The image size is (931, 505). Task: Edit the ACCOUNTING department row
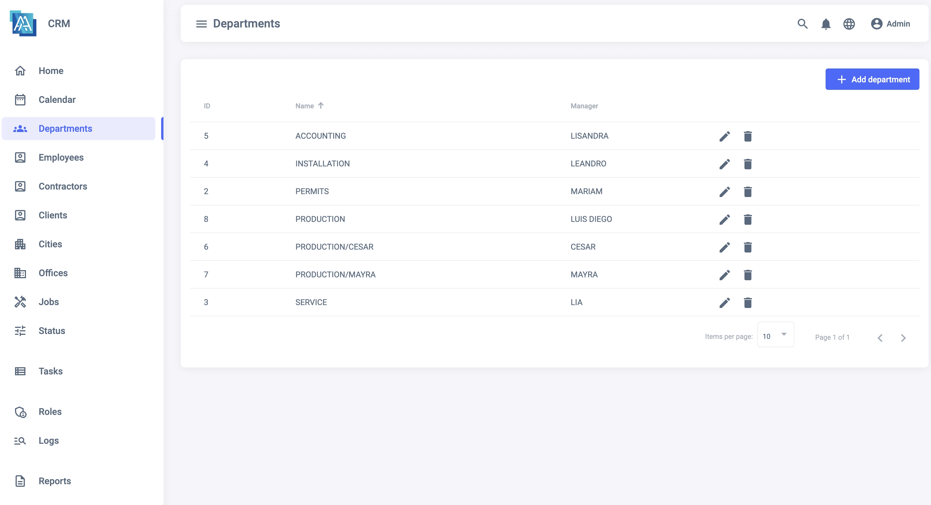pyautogui.click(x=725, y=136)
